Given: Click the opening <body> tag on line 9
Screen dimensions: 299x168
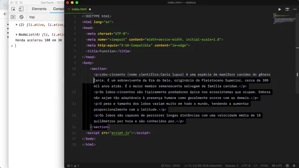Looking at the screenshot, I should [88, 63].
